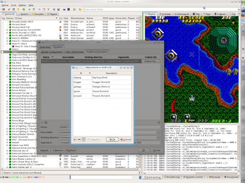Tick tag checkbox for Arcadia System BIOS
Viewport: 245px width, 183px height.
2,22
